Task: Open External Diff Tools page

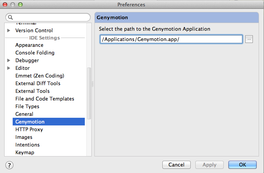Action: coord(38,83)
